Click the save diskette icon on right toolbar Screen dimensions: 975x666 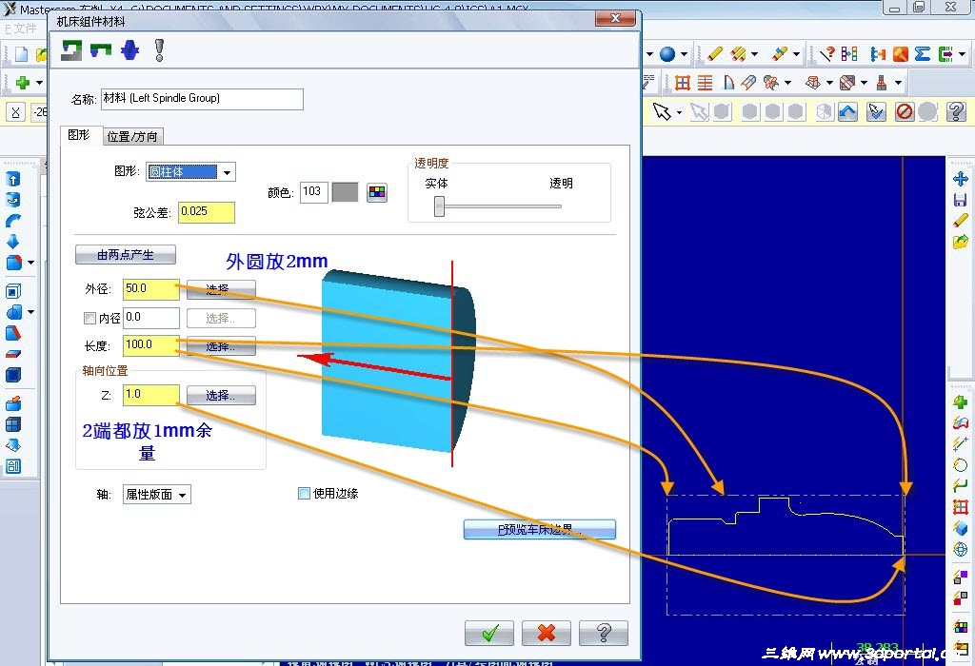960,200
